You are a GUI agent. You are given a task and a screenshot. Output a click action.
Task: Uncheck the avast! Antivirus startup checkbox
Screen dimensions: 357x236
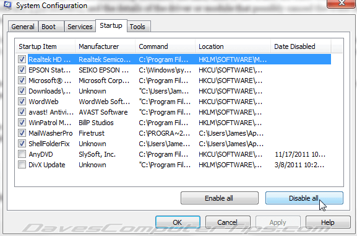[22, 112]
